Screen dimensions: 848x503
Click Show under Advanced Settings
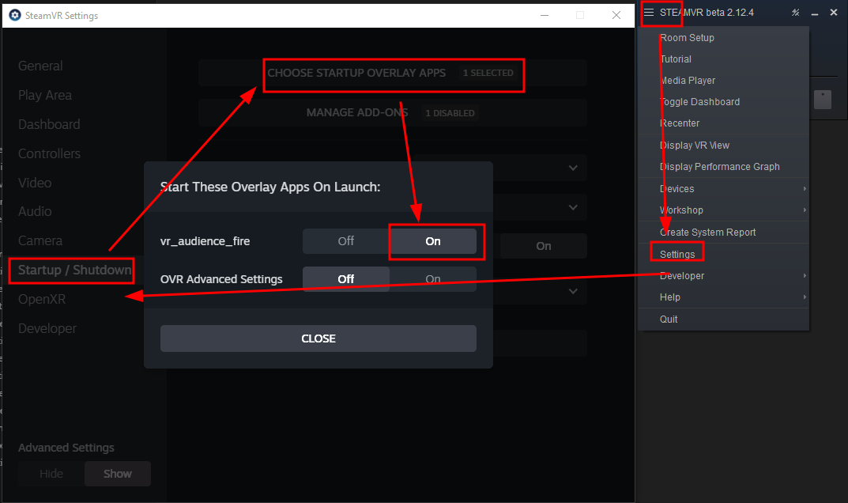117,473
